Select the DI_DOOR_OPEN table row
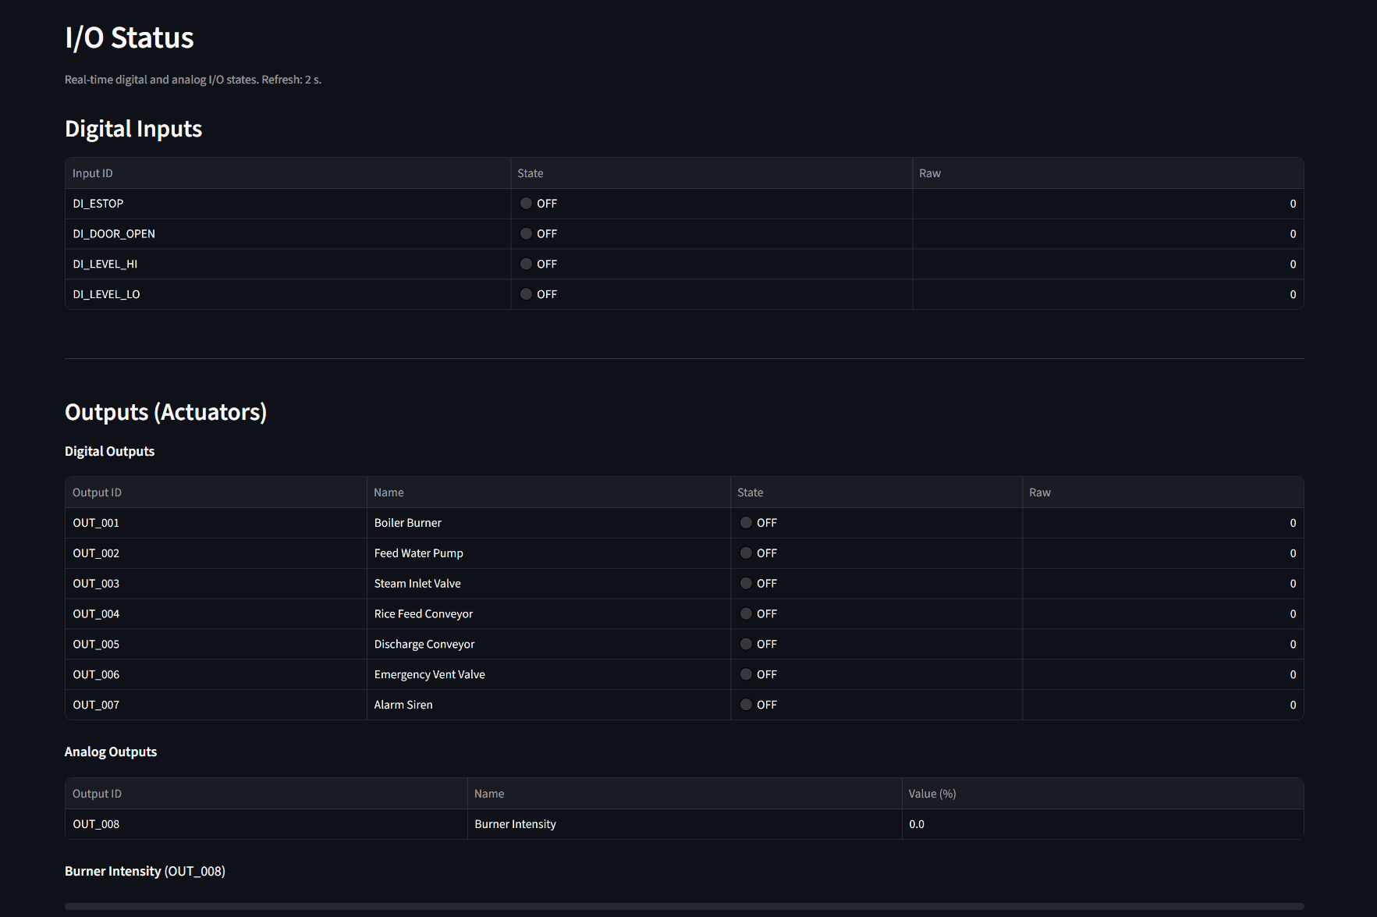 coord(289,233)
